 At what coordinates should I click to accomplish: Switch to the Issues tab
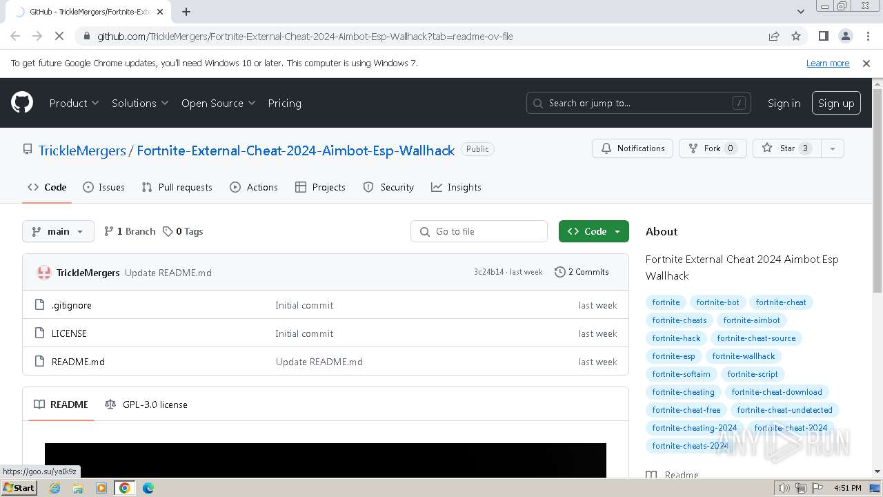coord(103,187)
